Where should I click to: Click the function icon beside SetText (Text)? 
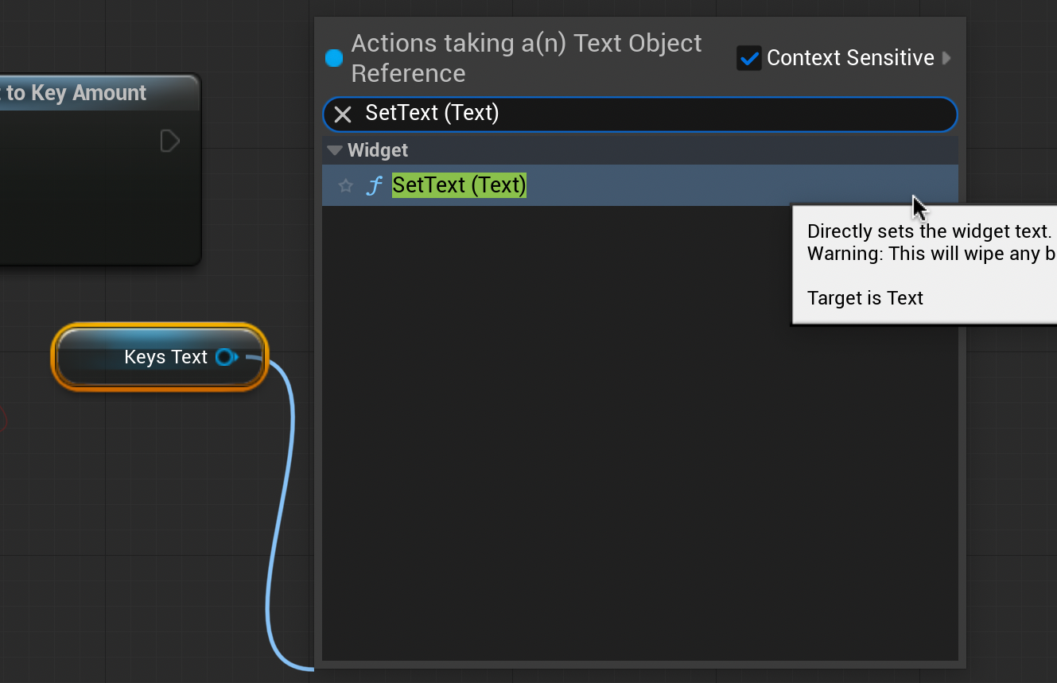tap(373, 186)
